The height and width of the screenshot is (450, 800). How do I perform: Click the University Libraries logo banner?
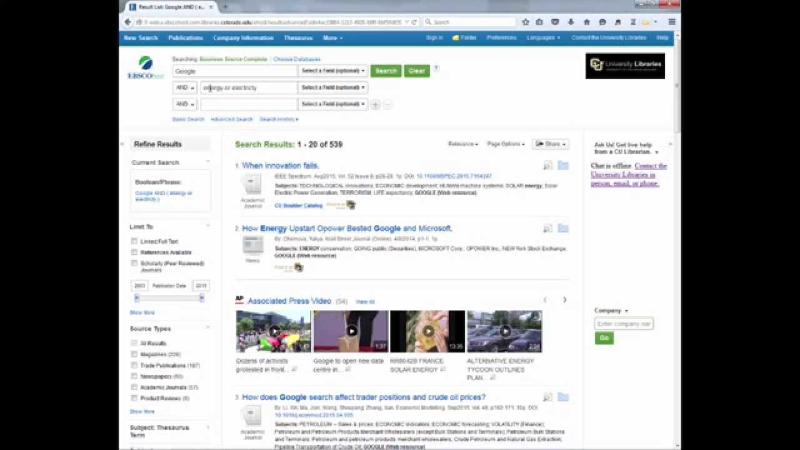tap(625, 66)
